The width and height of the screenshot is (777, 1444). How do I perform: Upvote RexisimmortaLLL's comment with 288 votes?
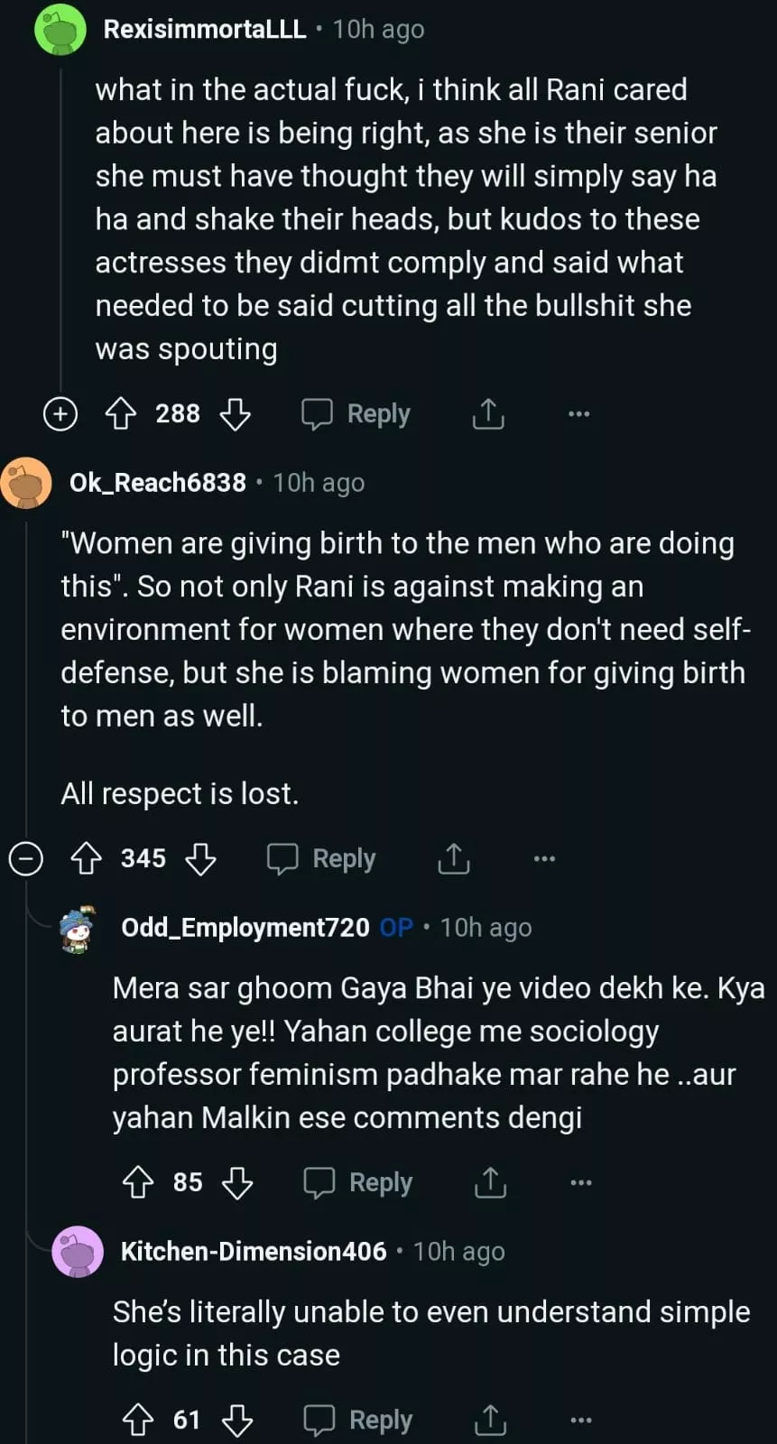point(121,414)
